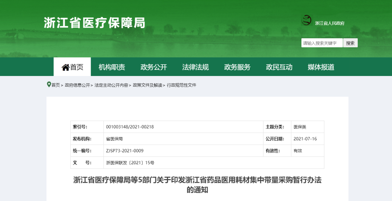
Task: Go to 法律法规 section
Action: point(195,67)
